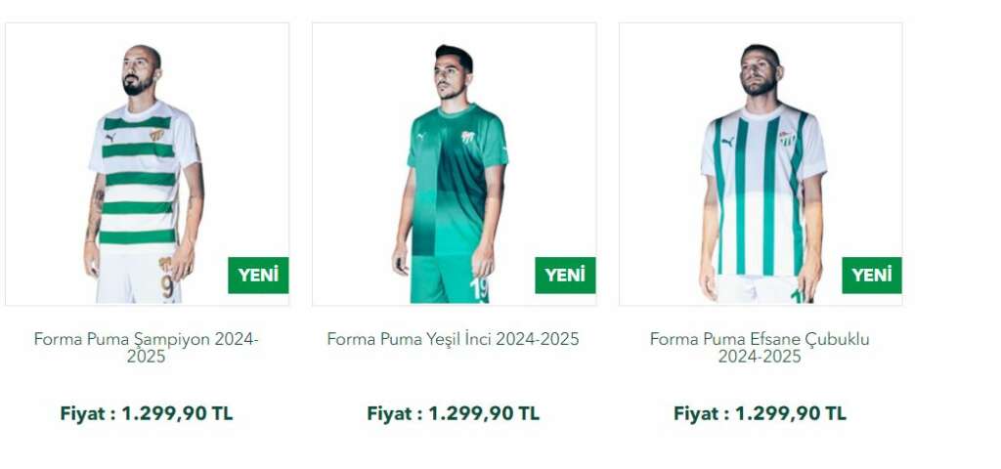Click the price under the Şampiyon jersey
The height and width of the screenshot is (469, 1001).
147,413
